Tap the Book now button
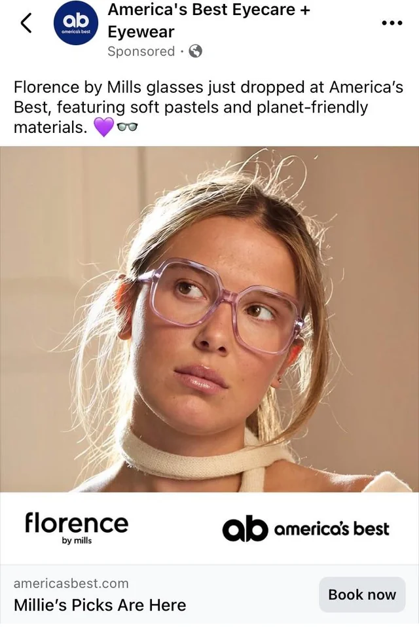The height and width of the screenshot is (627, 419). [x=362, y=595]
